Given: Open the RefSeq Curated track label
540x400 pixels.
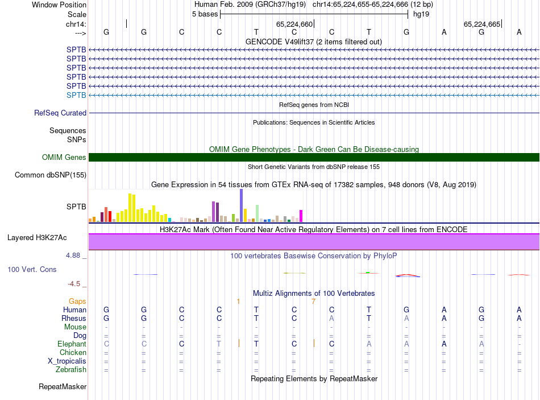Looking at the screenshot, I should (60, 113).
